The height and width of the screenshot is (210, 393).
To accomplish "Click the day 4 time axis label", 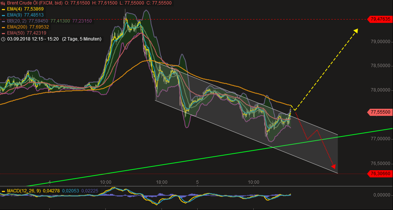I will (50, 182).
